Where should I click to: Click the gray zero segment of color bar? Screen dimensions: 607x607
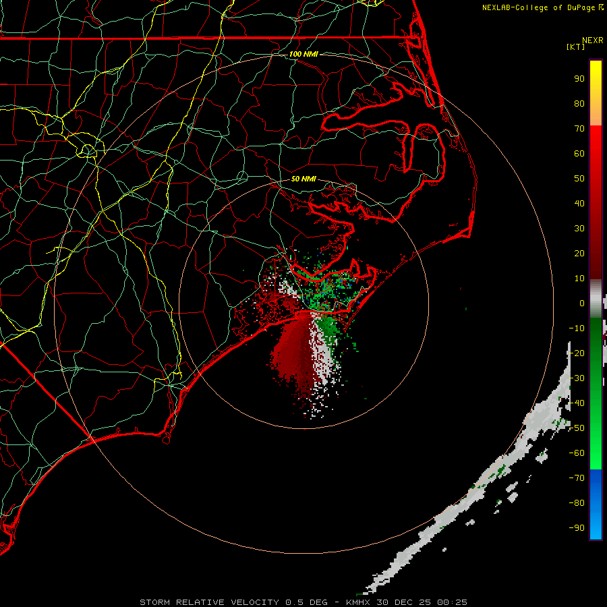(x=596, y=299)
